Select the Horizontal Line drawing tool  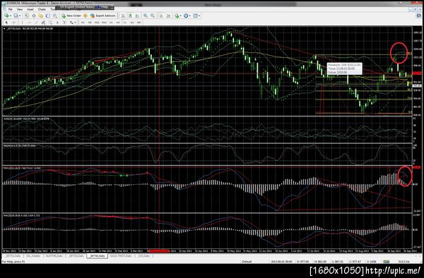pyautogui.click(x=30, y=23)
